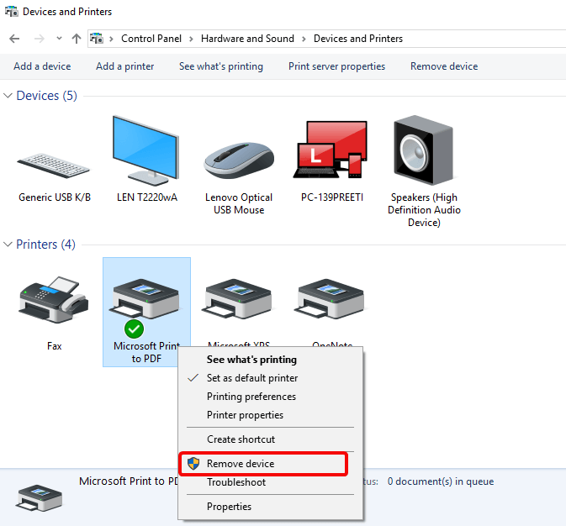Click the Devices and Printers title bar icon

11,11
